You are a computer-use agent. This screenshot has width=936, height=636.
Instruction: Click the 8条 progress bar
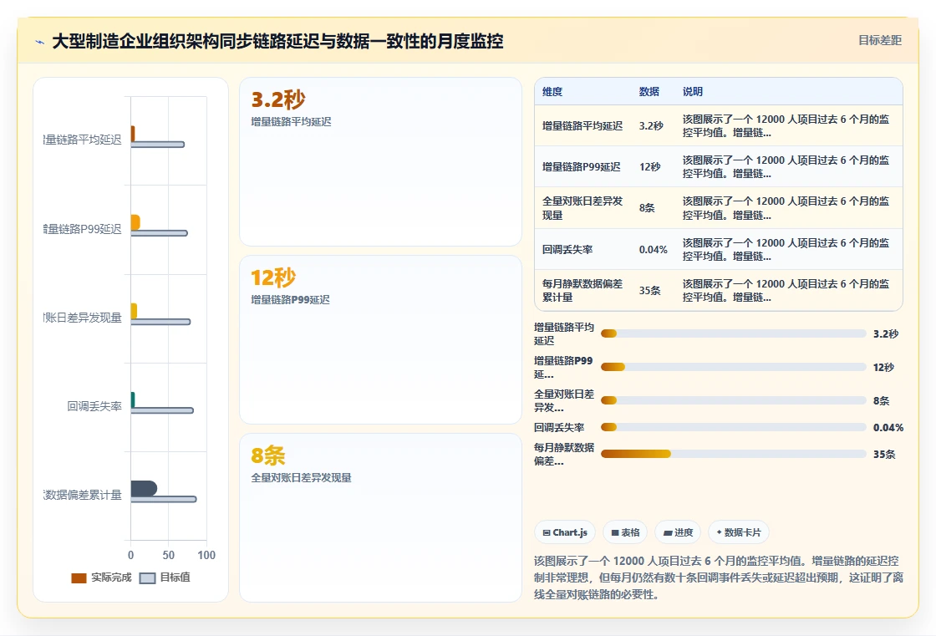tap(734, 400)
